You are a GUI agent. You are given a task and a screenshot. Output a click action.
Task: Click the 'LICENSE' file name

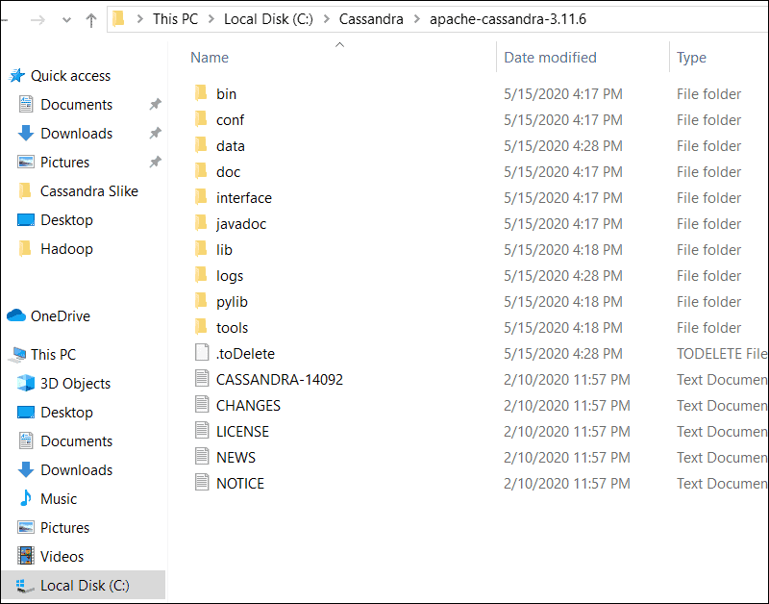click(x=242, y=431)
